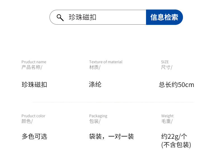Click the product name value 珍珠磁扣
The width and height of the screenshot is (221, 167).
tap(34, 85)
